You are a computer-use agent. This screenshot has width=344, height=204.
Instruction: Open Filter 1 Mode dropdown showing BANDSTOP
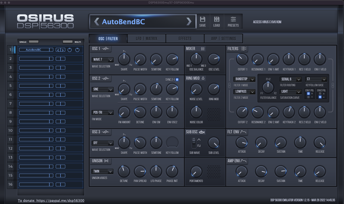pyautogui.click(x=244, y=79)
